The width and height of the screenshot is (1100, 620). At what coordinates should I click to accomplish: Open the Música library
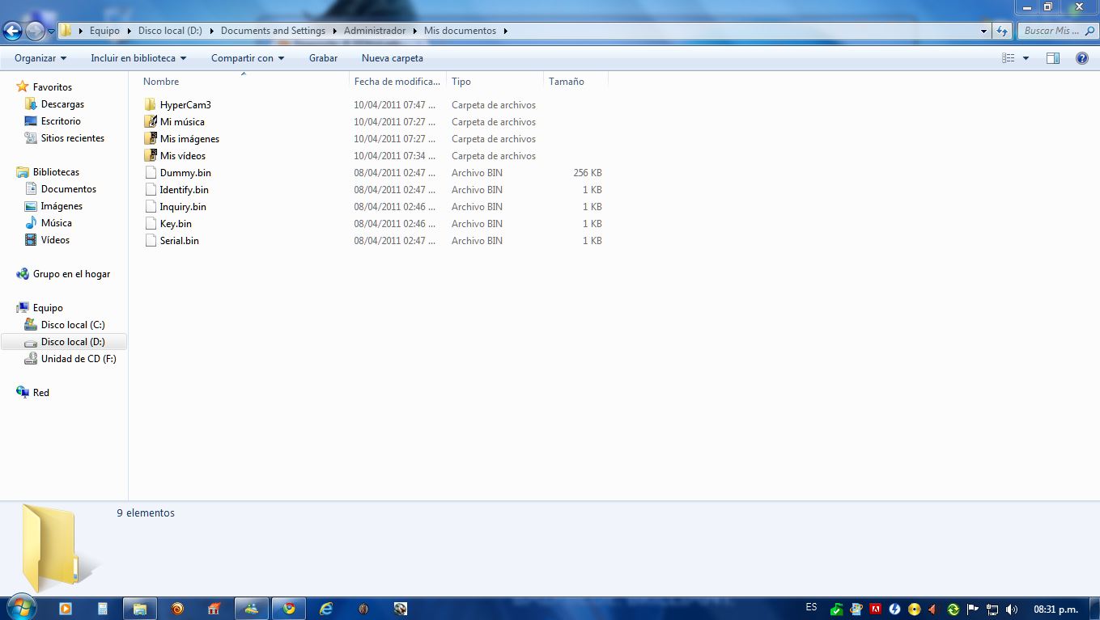pyautogui.click(x=56, y=223)
